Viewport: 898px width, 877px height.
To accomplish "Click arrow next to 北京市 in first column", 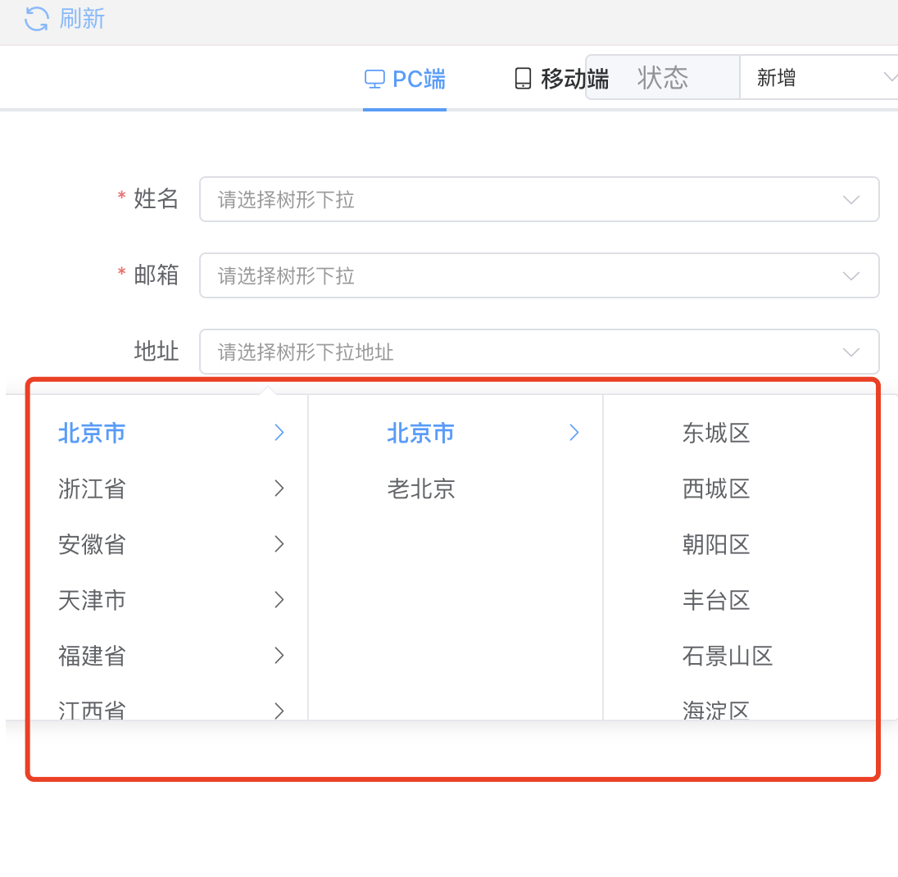I will [279, 433].
